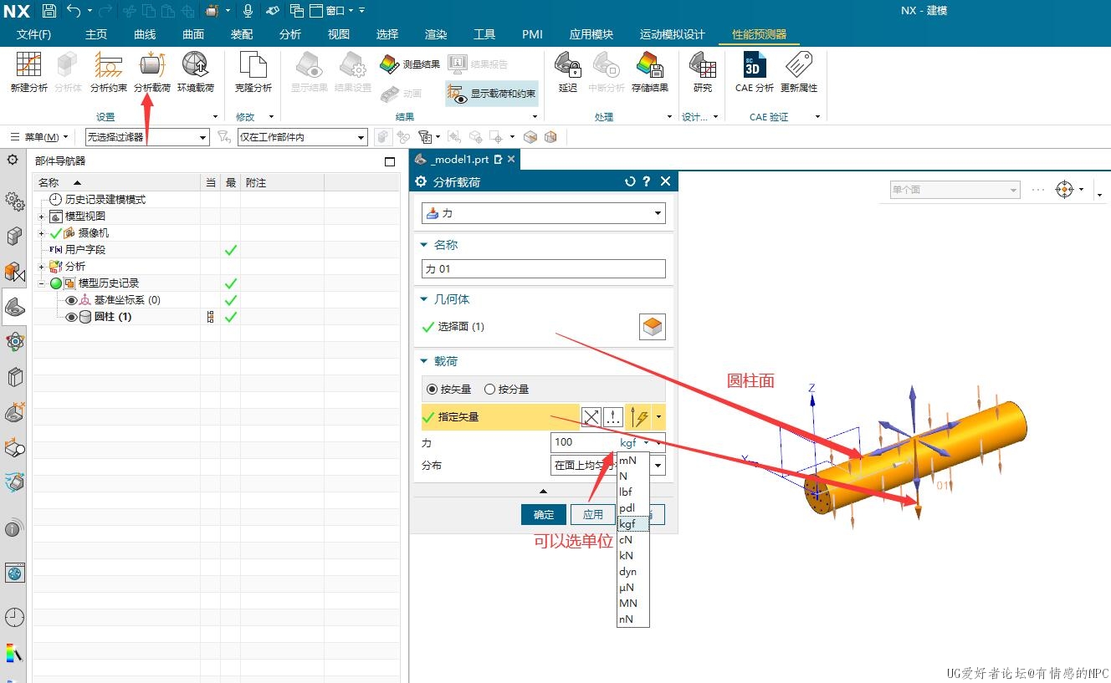This screenshot has width=1111, height=683.
Task: Click the force value field showing 100
Action: click(584, 442)
